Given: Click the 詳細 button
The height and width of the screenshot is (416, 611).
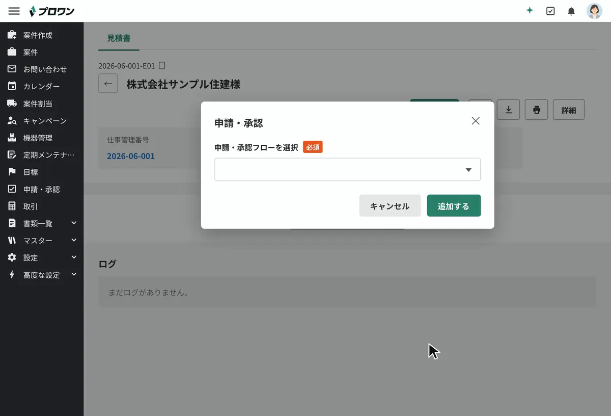Looking at the screenshot, I should 569,110.
